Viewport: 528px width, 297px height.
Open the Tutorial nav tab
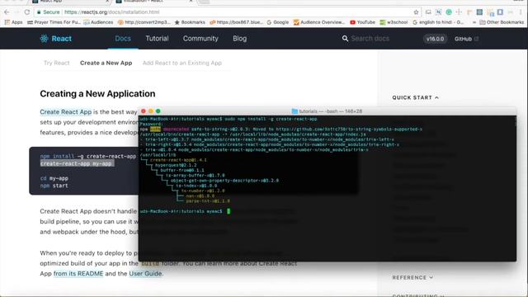coord(157,39)
